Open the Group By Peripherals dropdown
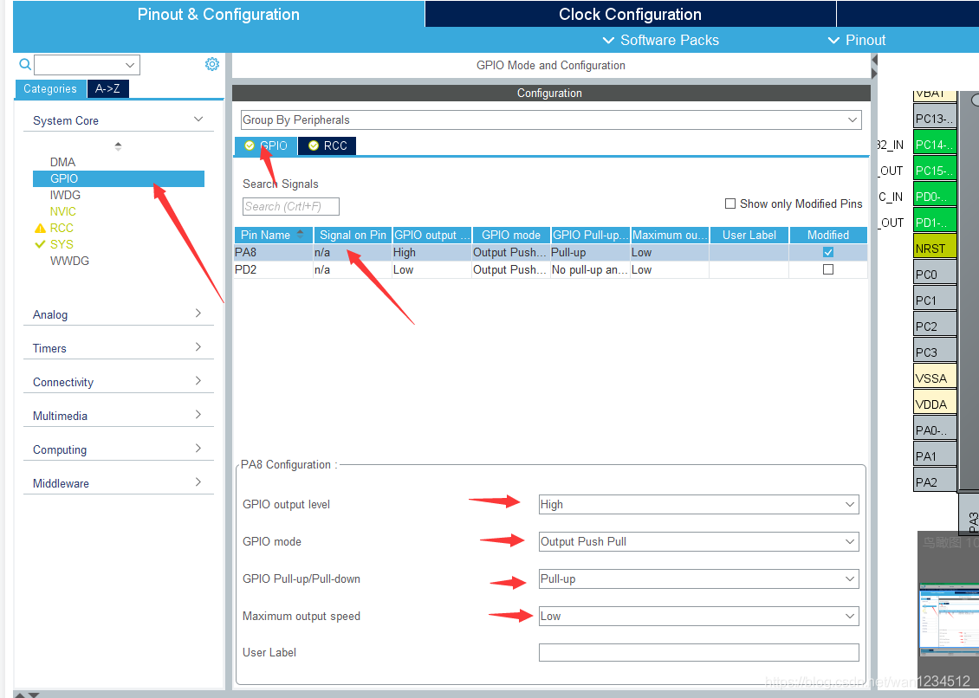Screen dimensions: 979x698 pyautogui.click(x=550, y=120)
